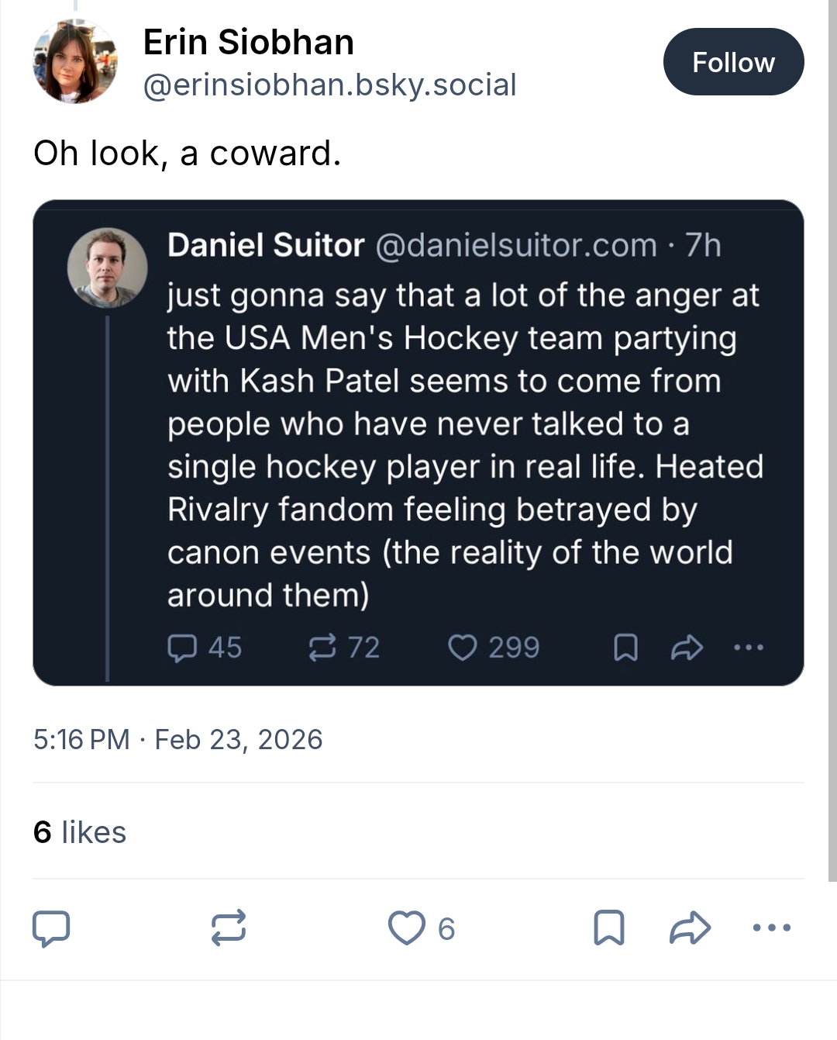Open the @erinsiobhan.bsky.social handle
The height and width of the screenshot is (1040, 837).
(329, 85)
